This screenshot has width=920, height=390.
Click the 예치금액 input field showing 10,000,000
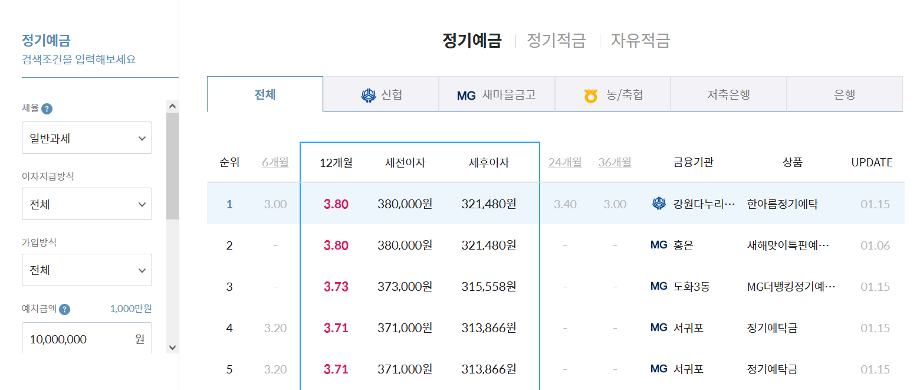click(x=87, y=339)
